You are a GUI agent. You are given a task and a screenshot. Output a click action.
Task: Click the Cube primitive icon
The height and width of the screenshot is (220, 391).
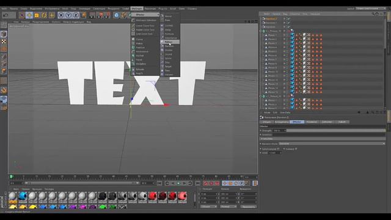tap(117, 15)
